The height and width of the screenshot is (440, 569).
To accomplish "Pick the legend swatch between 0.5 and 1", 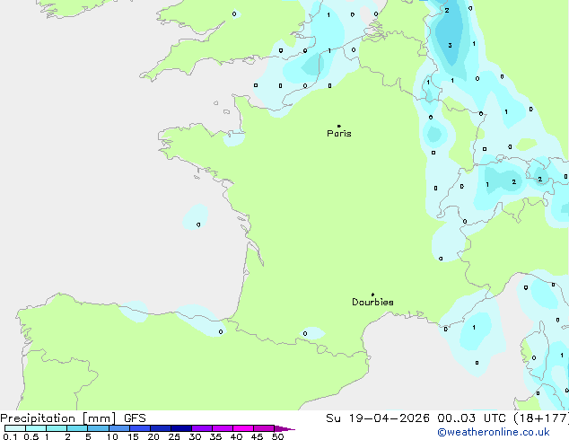I will pyautogui.click(x=36, y=428).
